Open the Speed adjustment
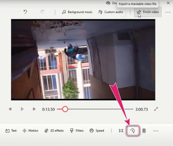 pos(97,131)
